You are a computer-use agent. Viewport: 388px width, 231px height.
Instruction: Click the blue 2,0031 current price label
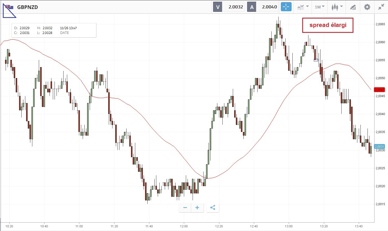tap(379, 147)
